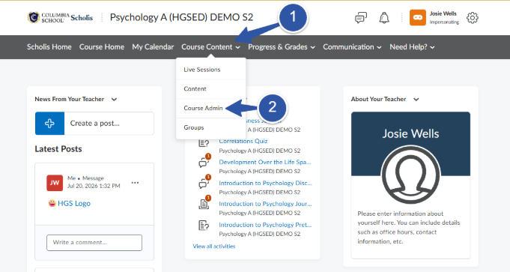Click the Josie Wells profile silhouette image
510x272 pixels.
pyautogui.click(x=410, y=175)
